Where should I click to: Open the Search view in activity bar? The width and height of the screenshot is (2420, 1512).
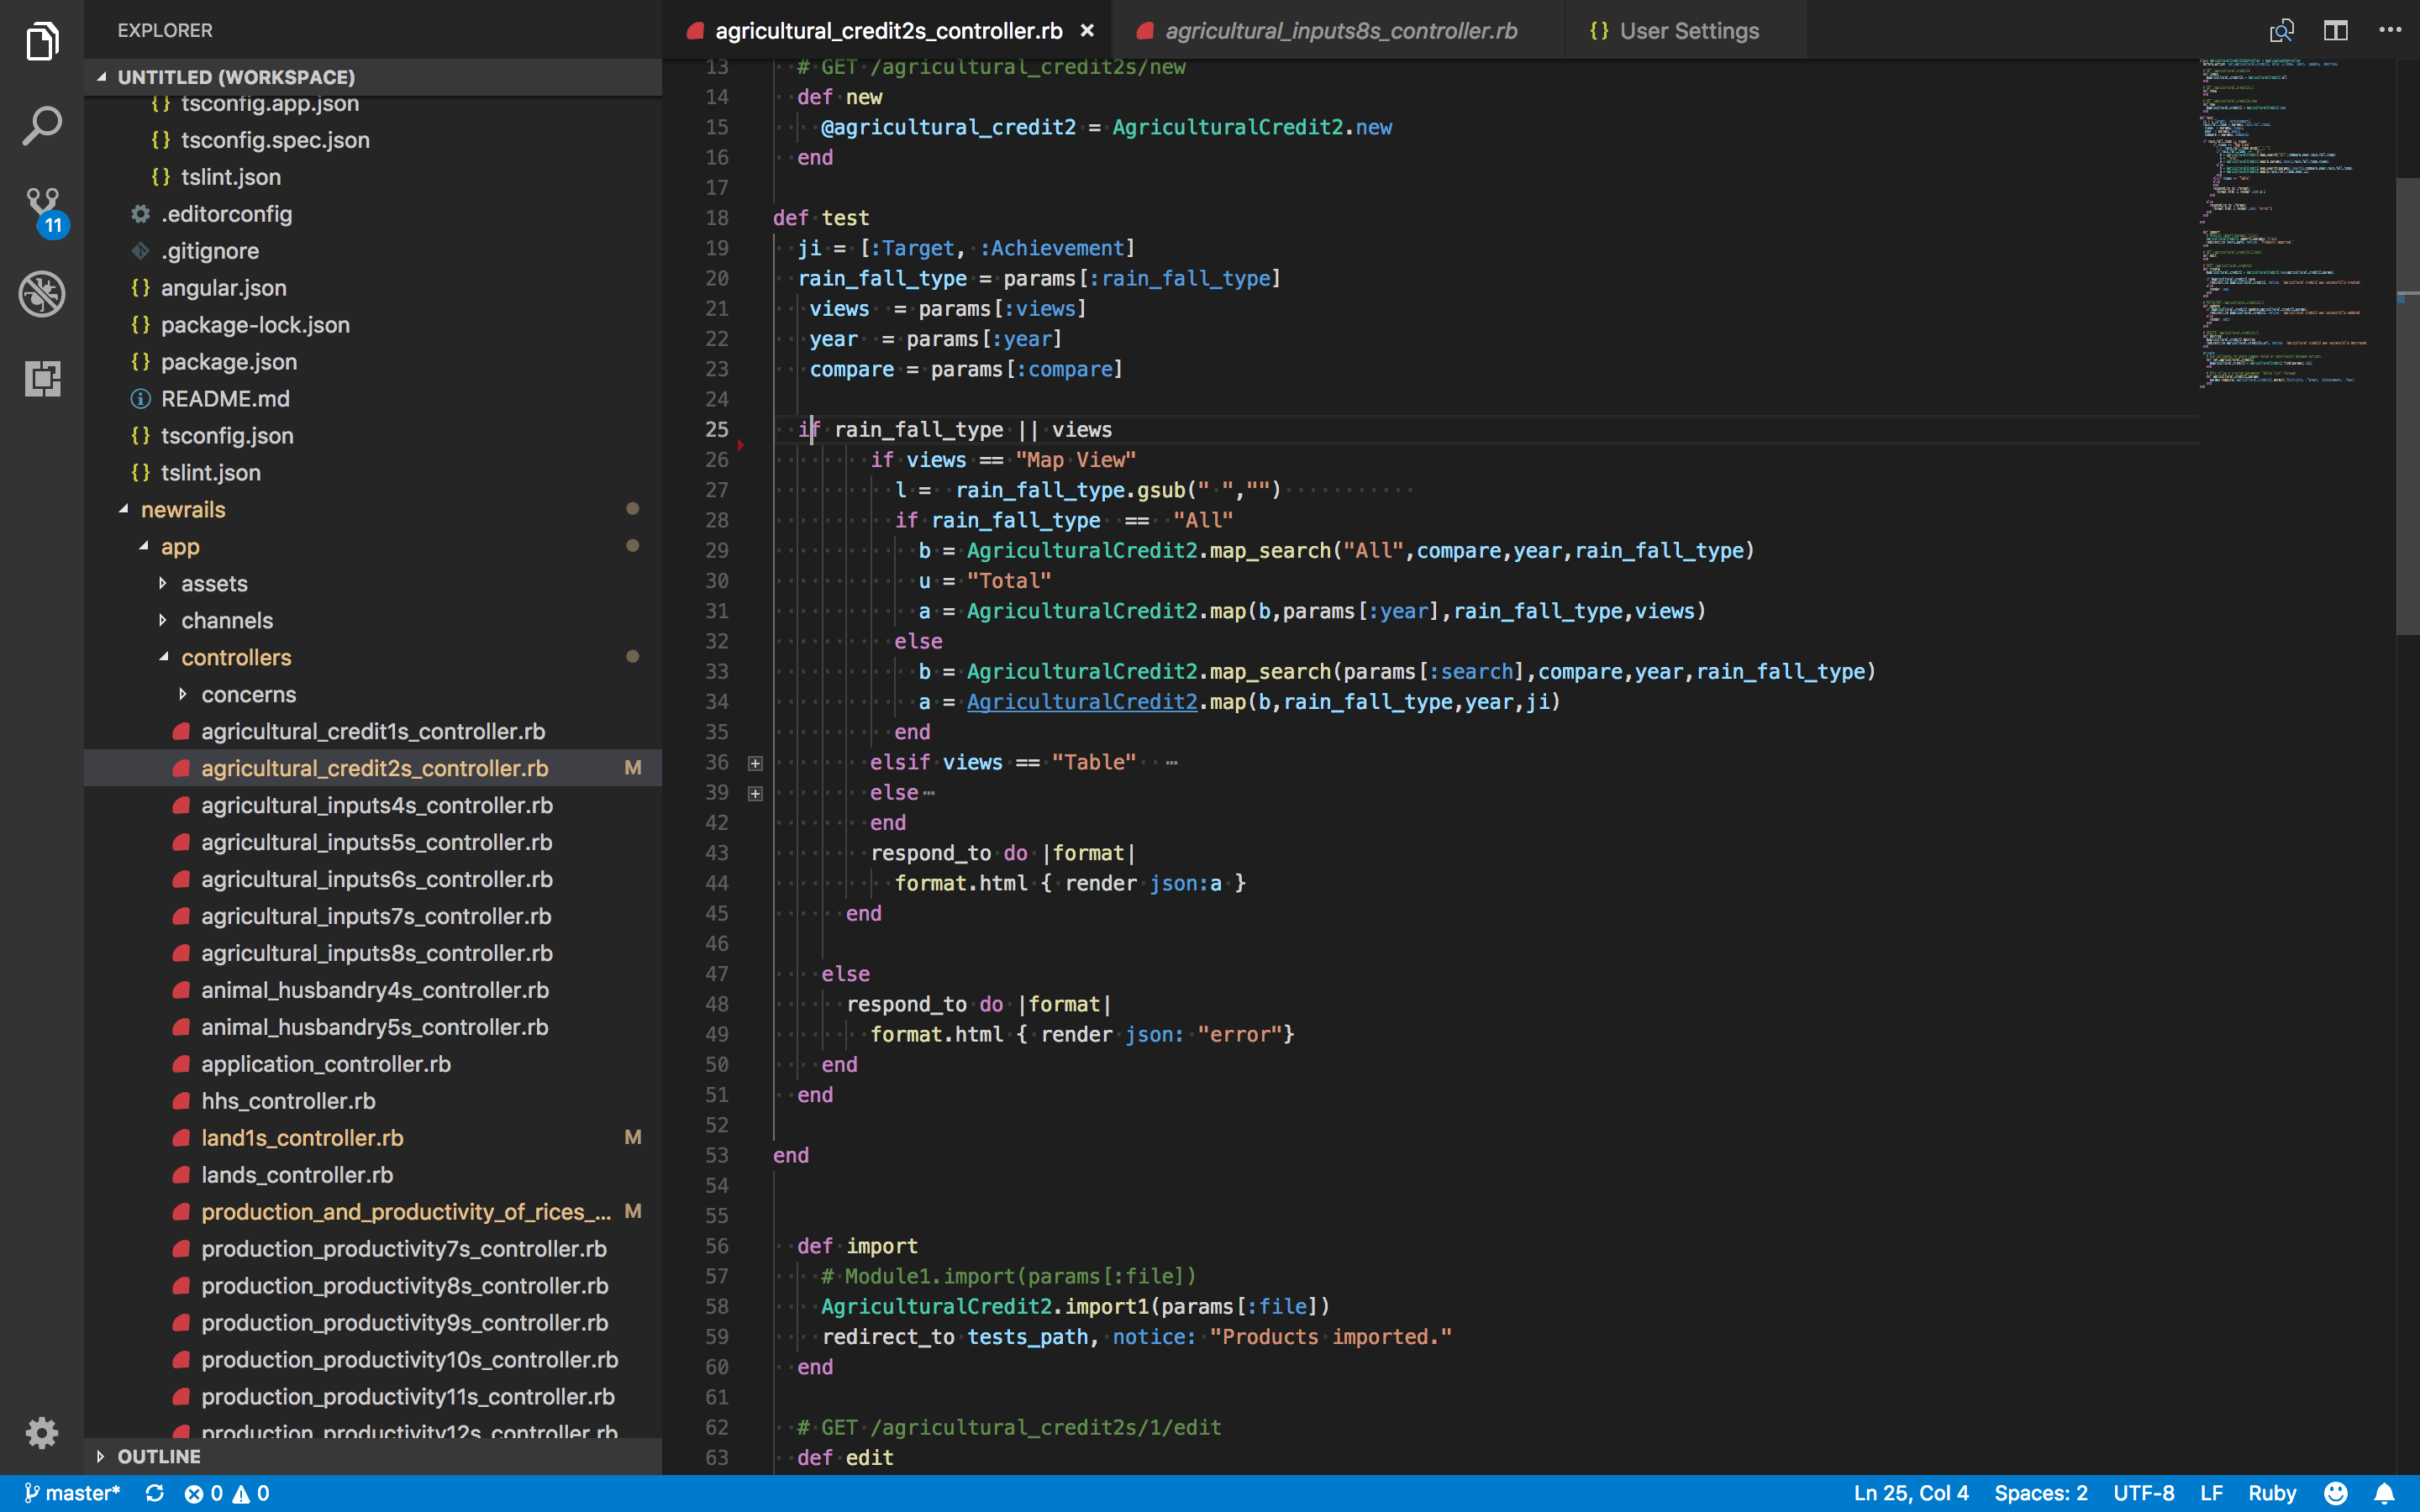pos(42,126)
